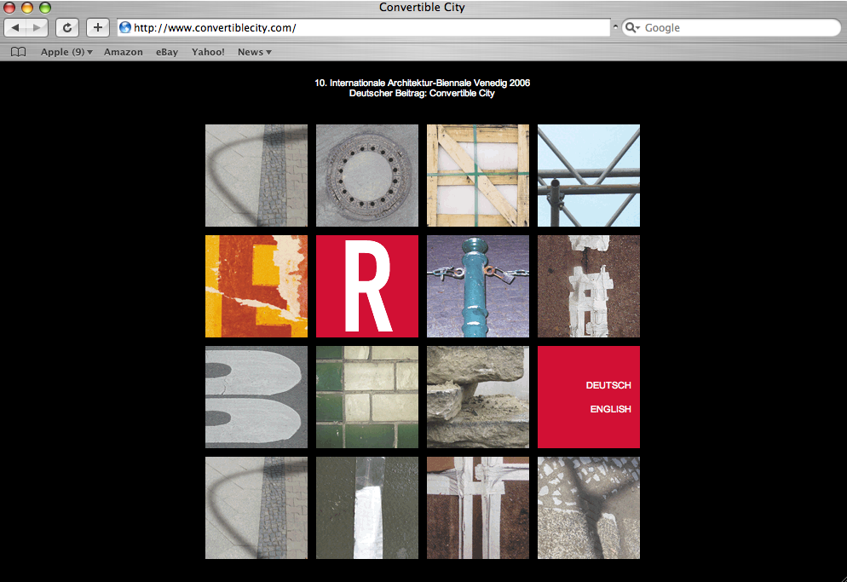Open the bookmarks book icon
The image size is (847, 582).
coord(18,52)
